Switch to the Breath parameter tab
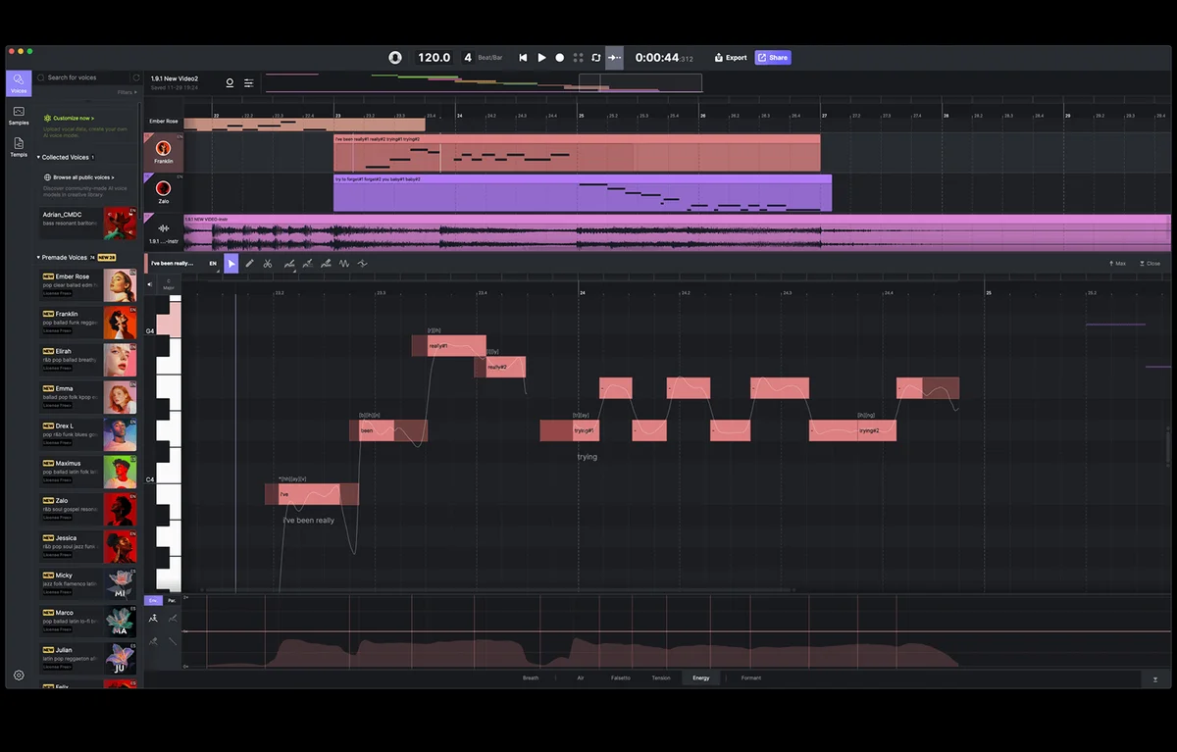 (531, 677)
